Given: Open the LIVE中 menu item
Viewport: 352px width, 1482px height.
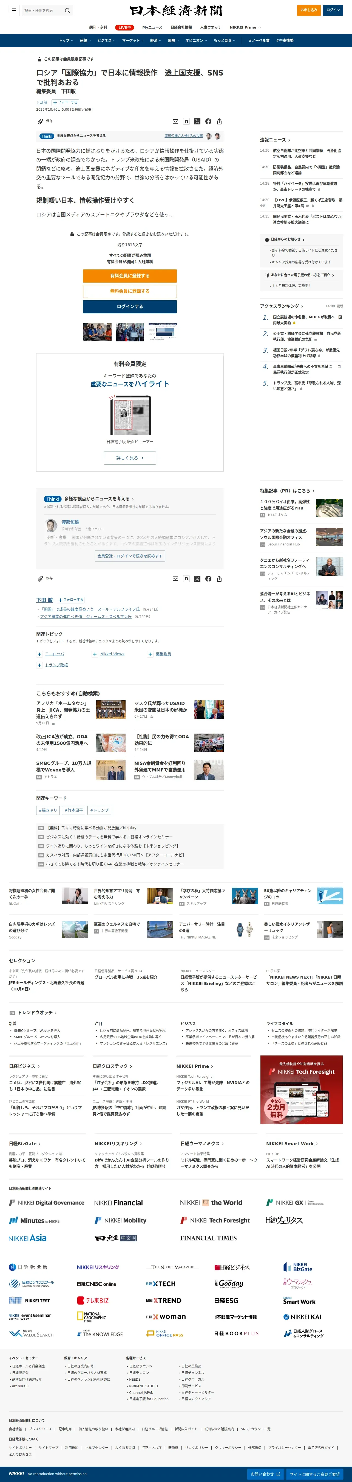Looking at the screenshot, I should click(x=125, y=28).
